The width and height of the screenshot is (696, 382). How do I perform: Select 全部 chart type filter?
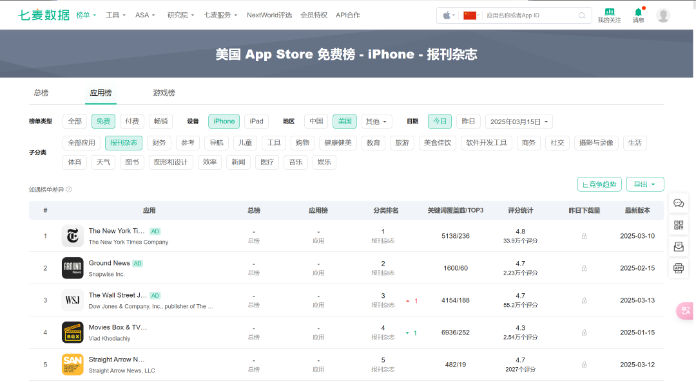pos(75,122)
